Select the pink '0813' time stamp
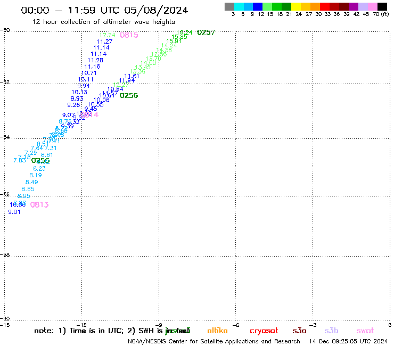This screenshot has width=394, height=346. (39, 205)
